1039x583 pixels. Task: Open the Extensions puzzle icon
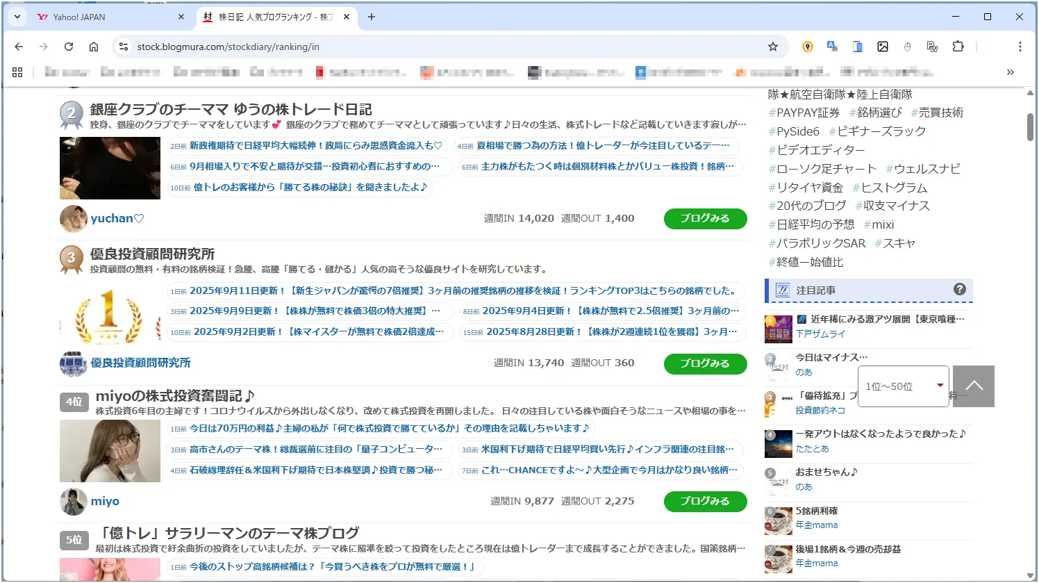coord(958,47)
